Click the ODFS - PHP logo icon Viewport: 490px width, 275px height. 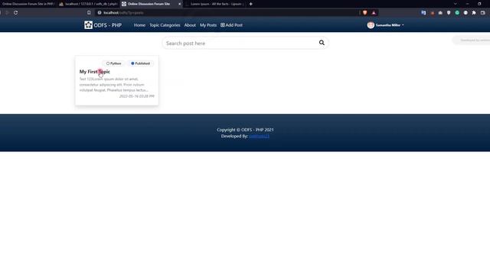coord(88,25)
